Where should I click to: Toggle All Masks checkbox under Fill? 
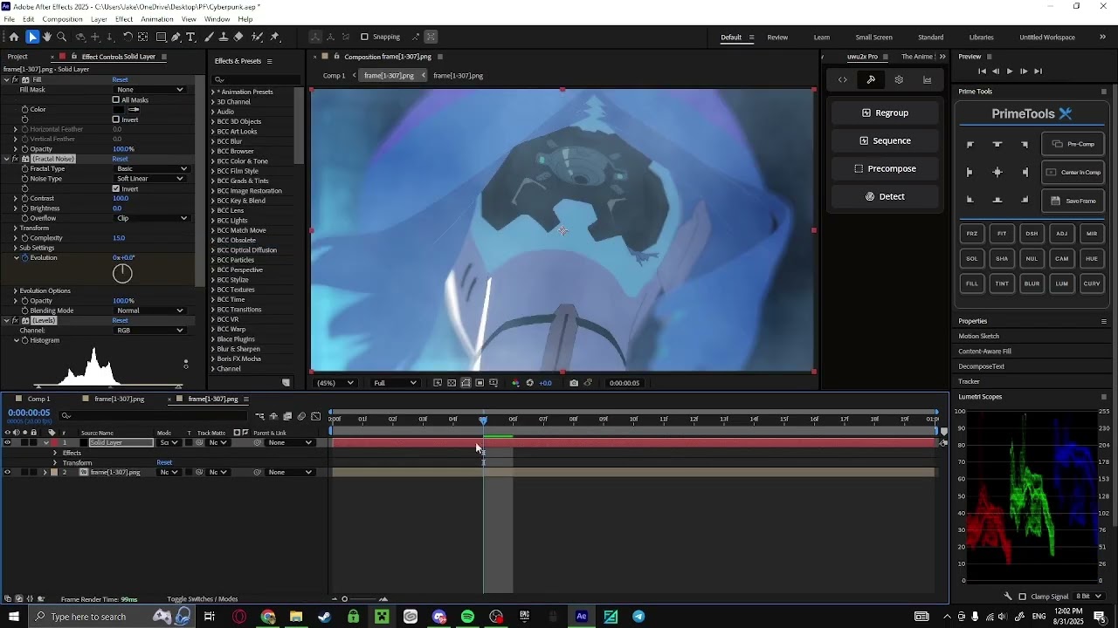click(116, 99)
